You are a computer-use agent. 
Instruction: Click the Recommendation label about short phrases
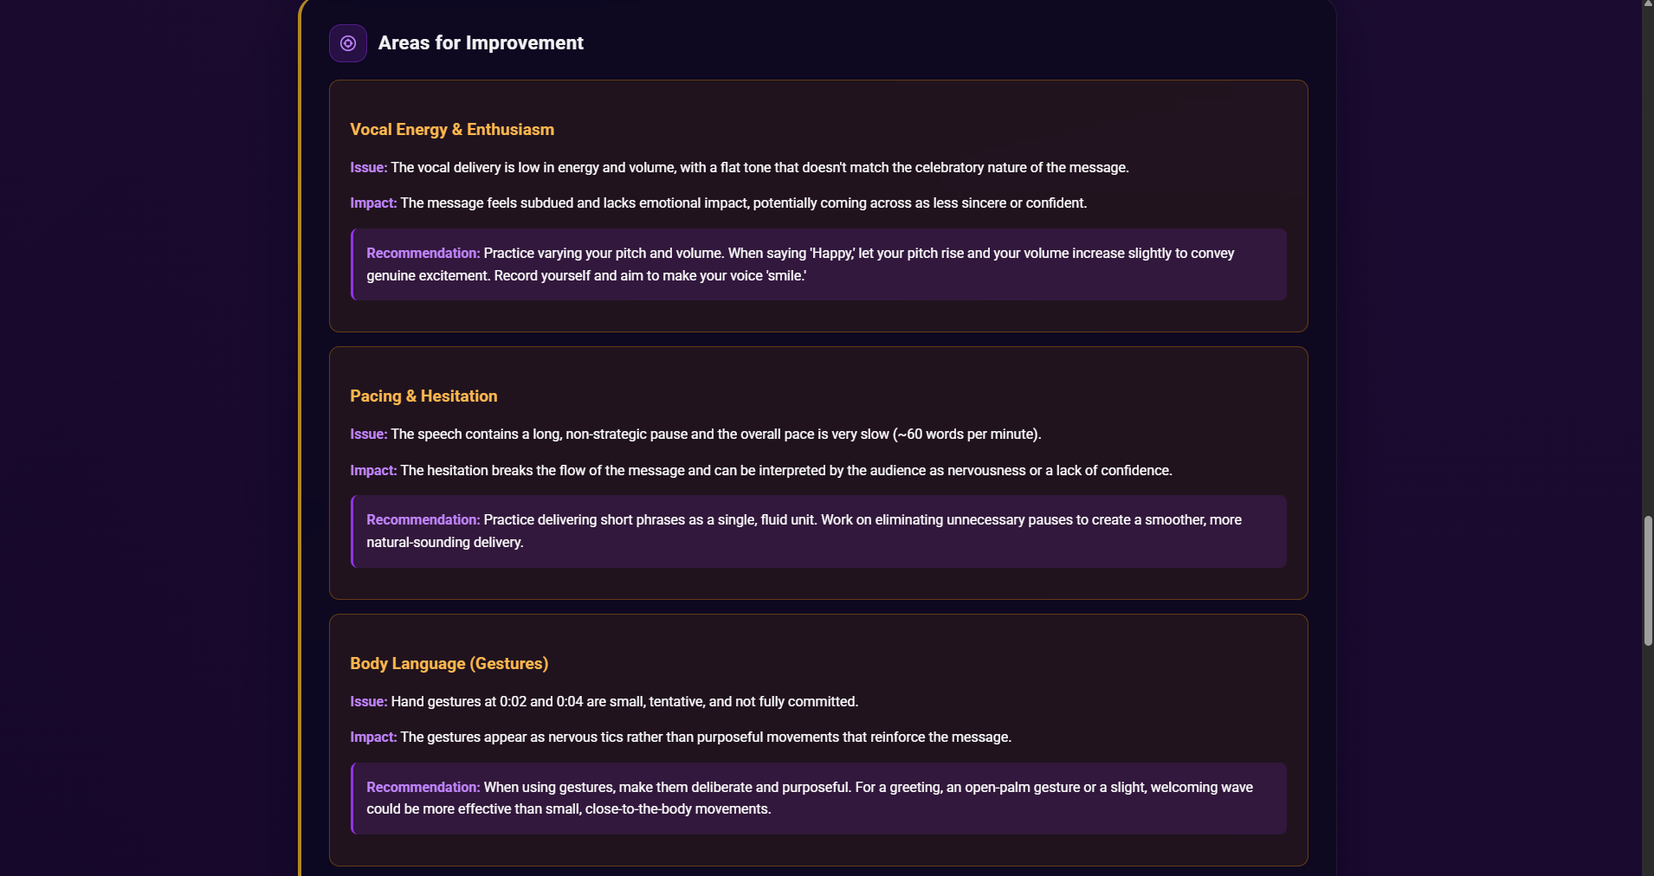[423, 520]
